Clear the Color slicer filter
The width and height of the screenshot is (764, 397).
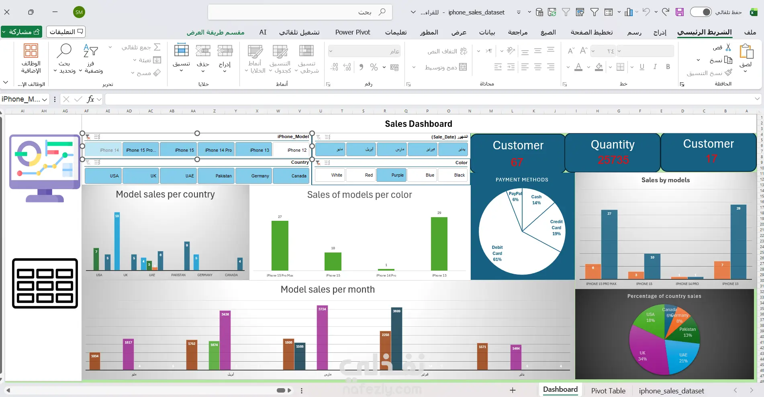click(x=318, y=163)
